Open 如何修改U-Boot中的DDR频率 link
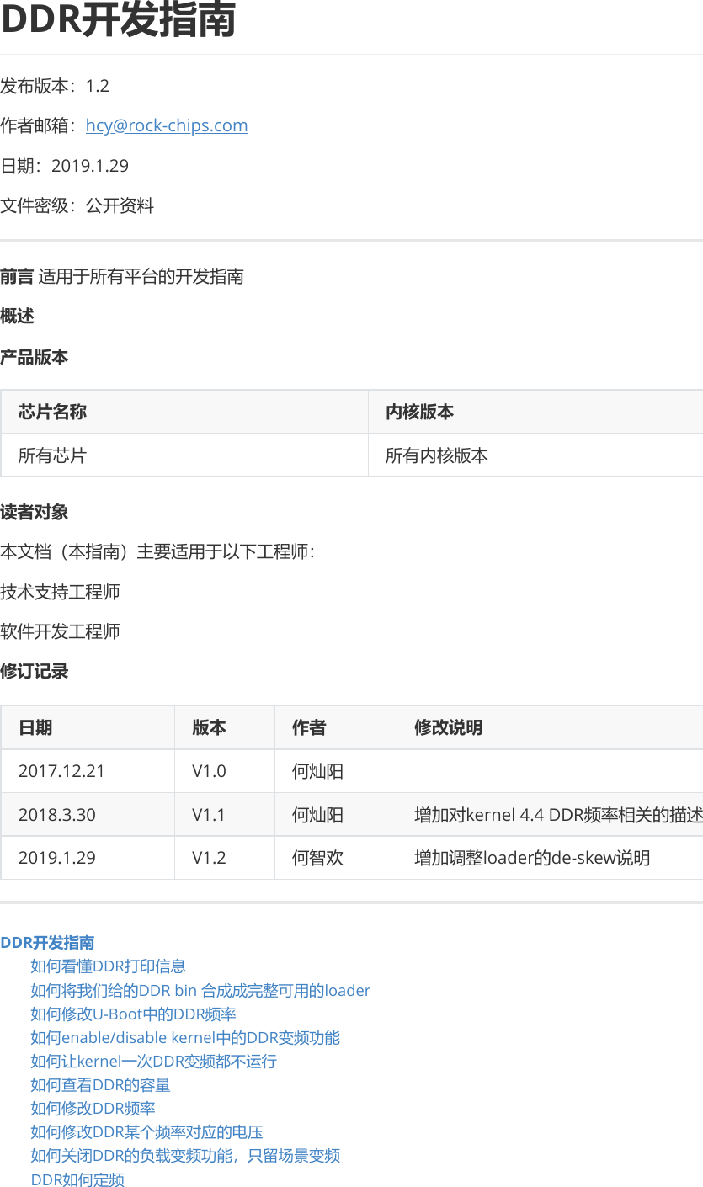The height and width of the screenshot is (1187, 703). (x=133, y=1014)
